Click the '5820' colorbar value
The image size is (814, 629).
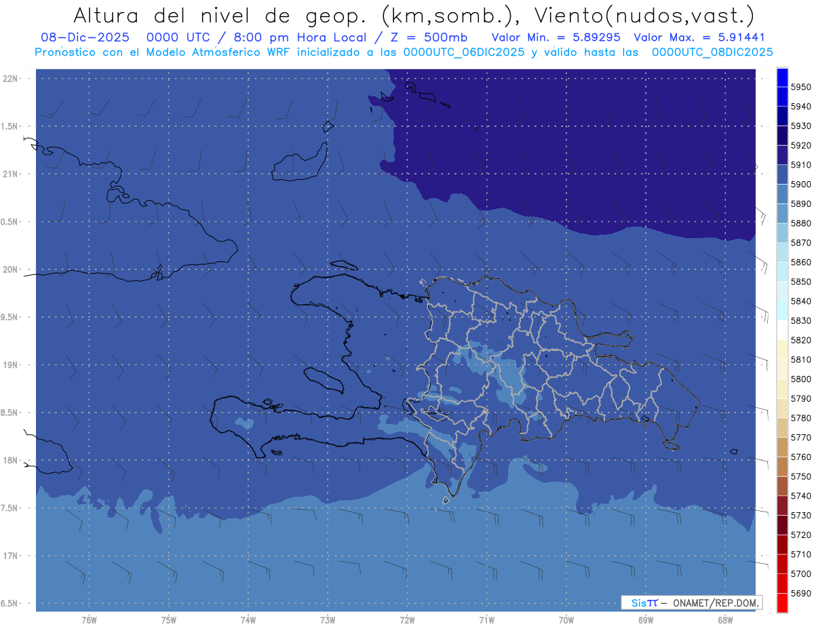(801, 340)
